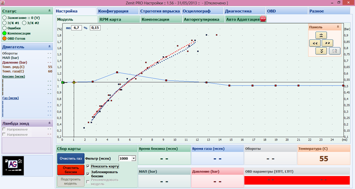355x189 pixels.
Task: Click the AG logo image
Action: (13, 165)
